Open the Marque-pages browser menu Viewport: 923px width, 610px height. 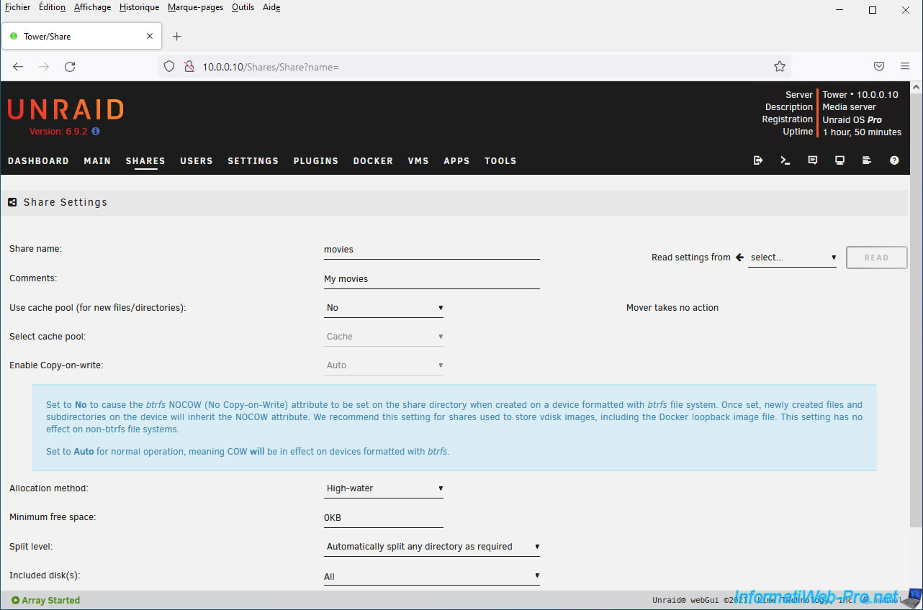195,7
